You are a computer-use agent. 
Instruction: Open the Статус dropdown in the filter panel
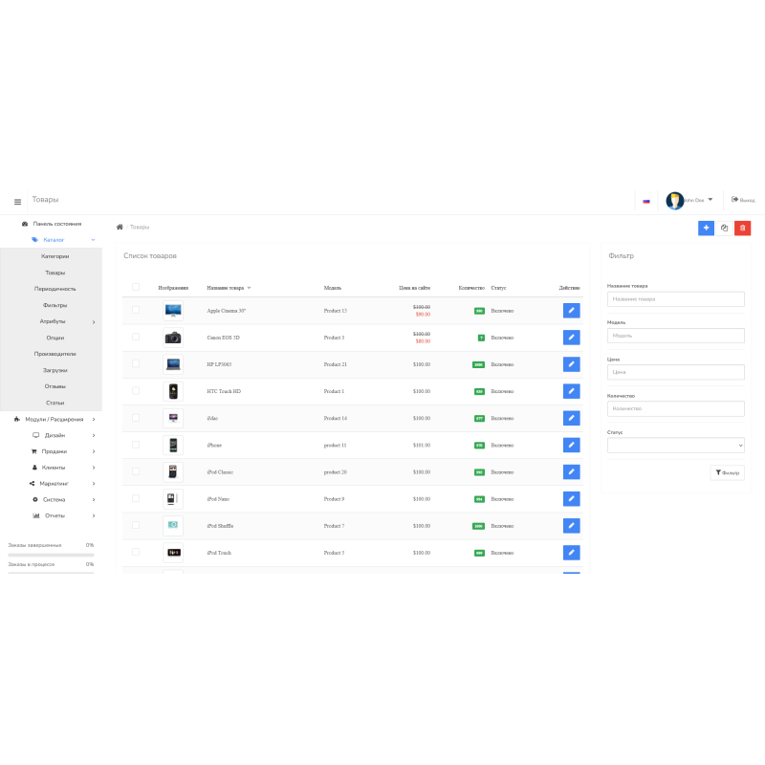[677, 445]
